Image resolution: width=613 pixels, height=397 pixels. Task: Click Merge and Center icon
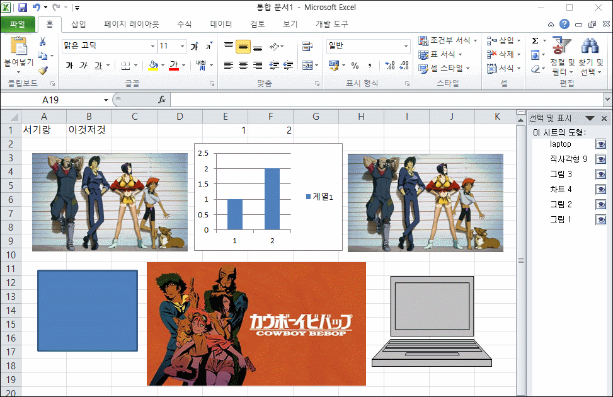pyautogui.click(x=307, y=66)
